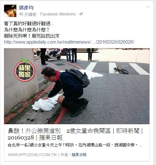Click the crosswalk area in the photo
The height and width of the screenshot is (165, 156).
118,68
